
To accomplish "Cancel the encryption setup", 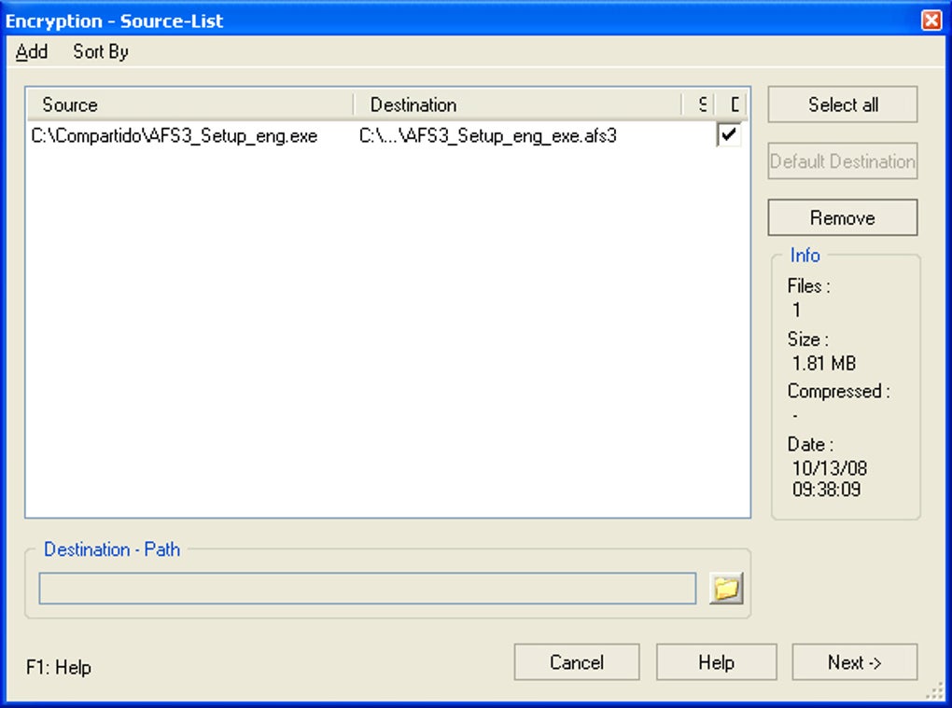I will click(x=576, y=662).
